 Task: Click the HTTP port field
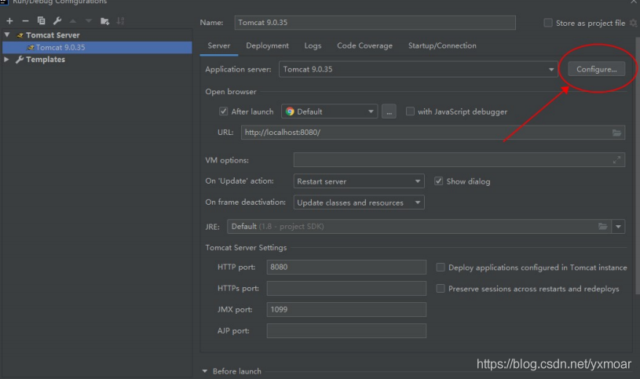[x=346, y=268]
